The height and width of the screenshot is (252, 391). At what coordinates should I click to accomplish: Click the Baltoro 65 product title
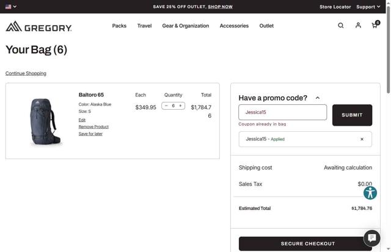(91, 95)
